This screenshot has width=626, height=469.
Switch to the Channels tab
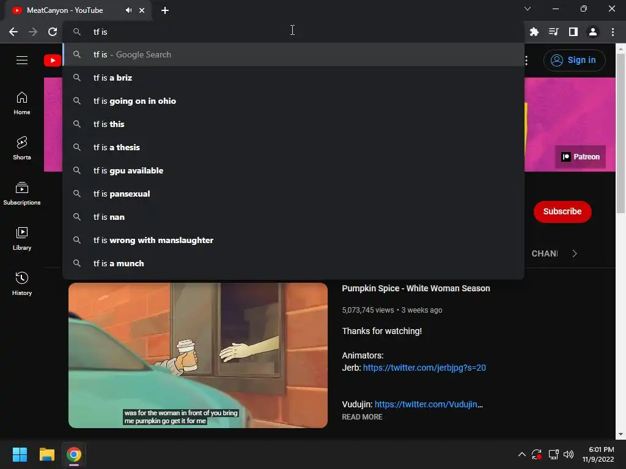pos(545,253)
